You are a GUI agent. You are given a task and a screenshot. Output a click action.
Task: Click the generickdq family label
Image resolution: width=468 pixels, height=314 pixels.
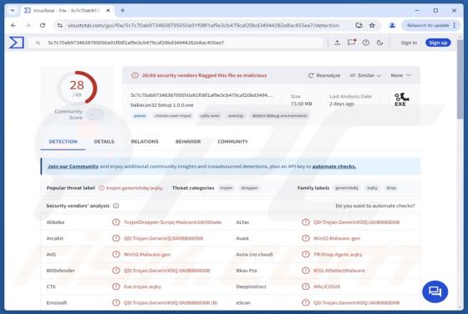(x=347, y=188)
